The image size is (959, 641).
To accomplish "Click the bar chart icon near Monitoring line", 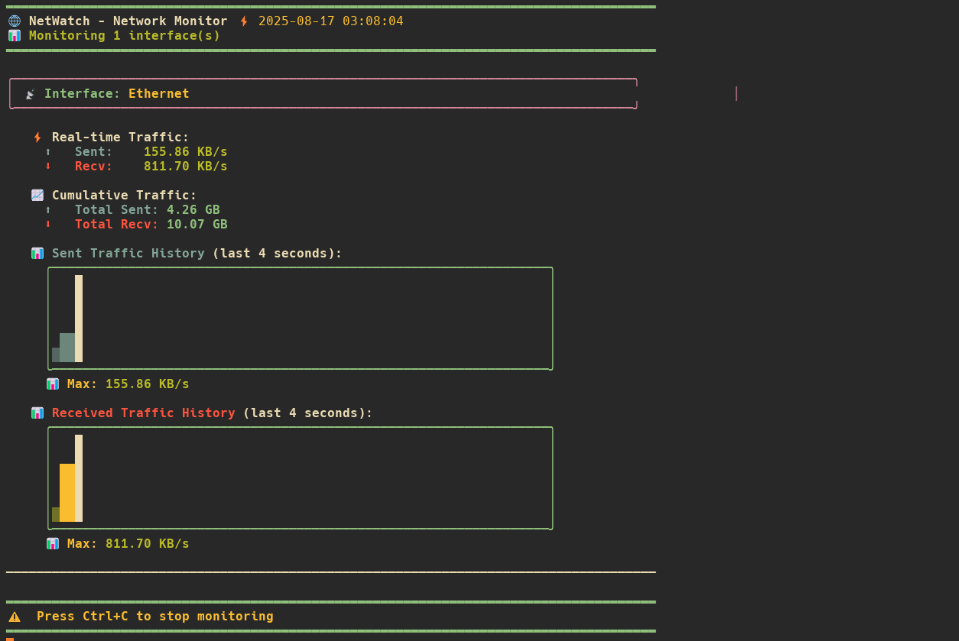I will click(14, 35).
